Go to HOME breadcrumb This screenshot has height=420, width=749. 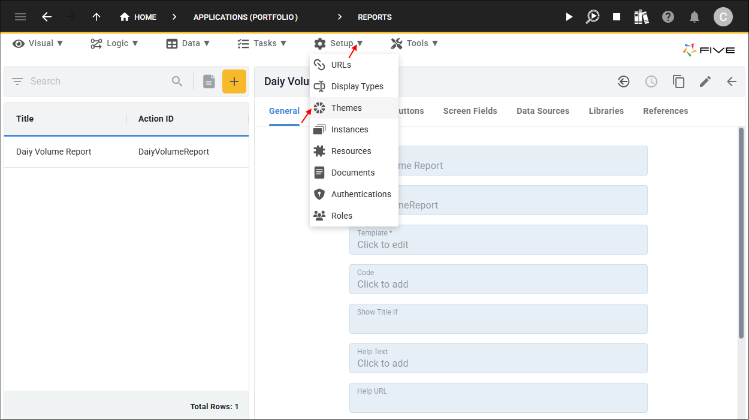click(x=138, y=17)
